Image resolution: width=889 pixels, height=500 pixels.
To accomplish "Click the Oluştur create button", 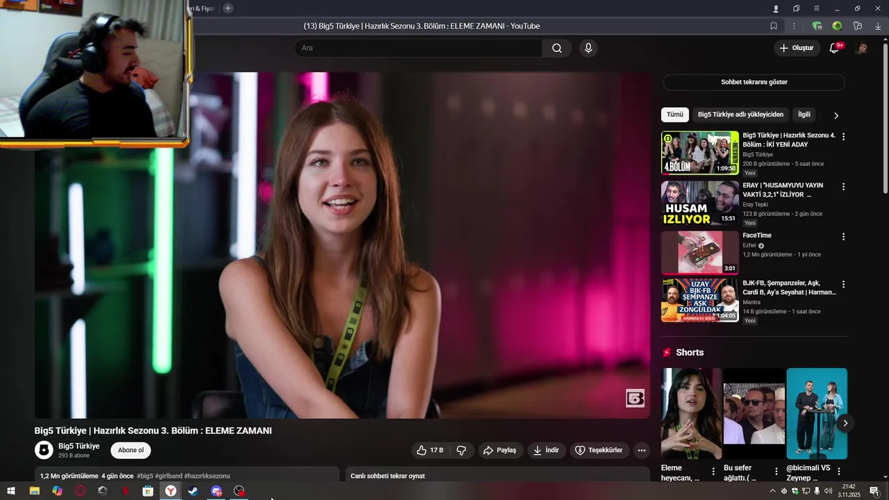I will [x=797, y=48].
